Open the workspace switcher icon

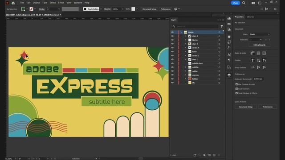click(260, 3)
